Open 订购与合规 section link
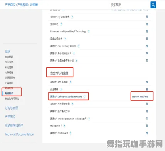The width and height of the screenshot is (165, 151). coord(11,108)
